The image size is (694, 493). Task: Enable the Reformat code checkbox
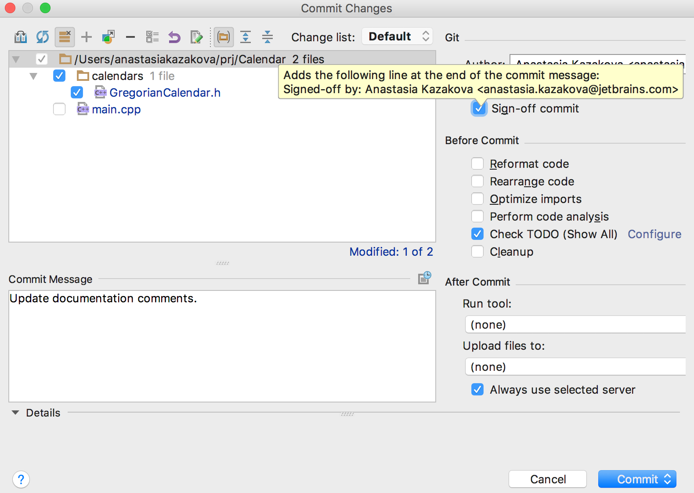point(477,163)
